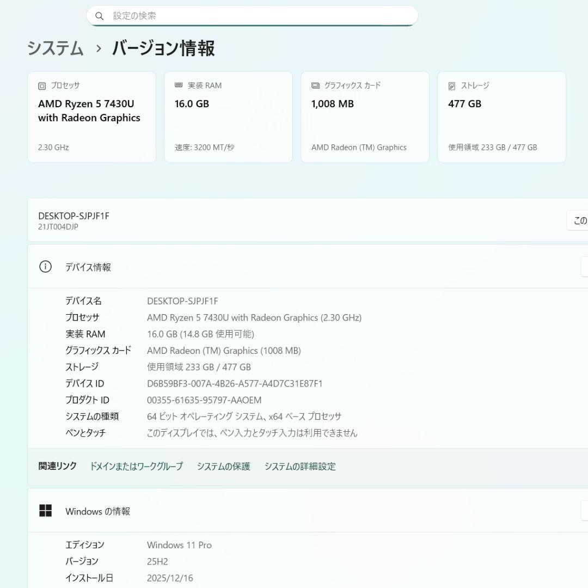Image resolution: width=588 pixels, height=588 pixels.
Task: Click the installed RAM icon
Action: tap(179, 85)
